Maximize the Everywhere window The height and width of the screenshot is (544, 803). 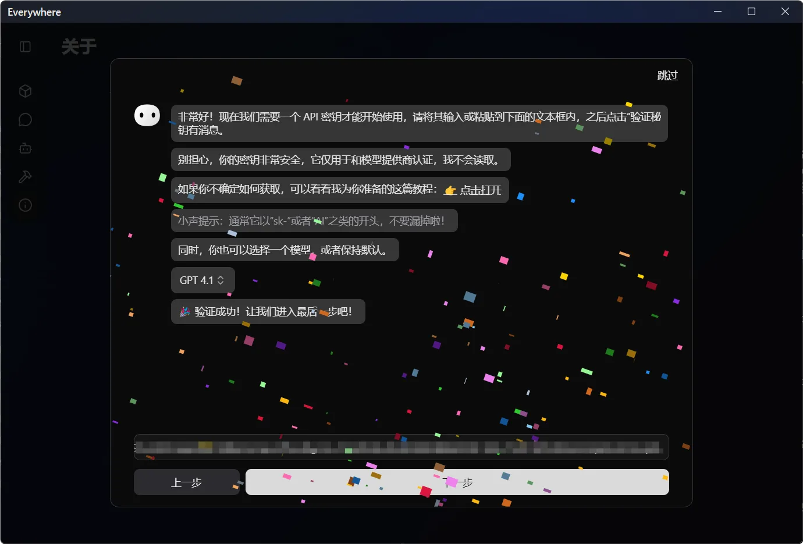tap(751, 12)
